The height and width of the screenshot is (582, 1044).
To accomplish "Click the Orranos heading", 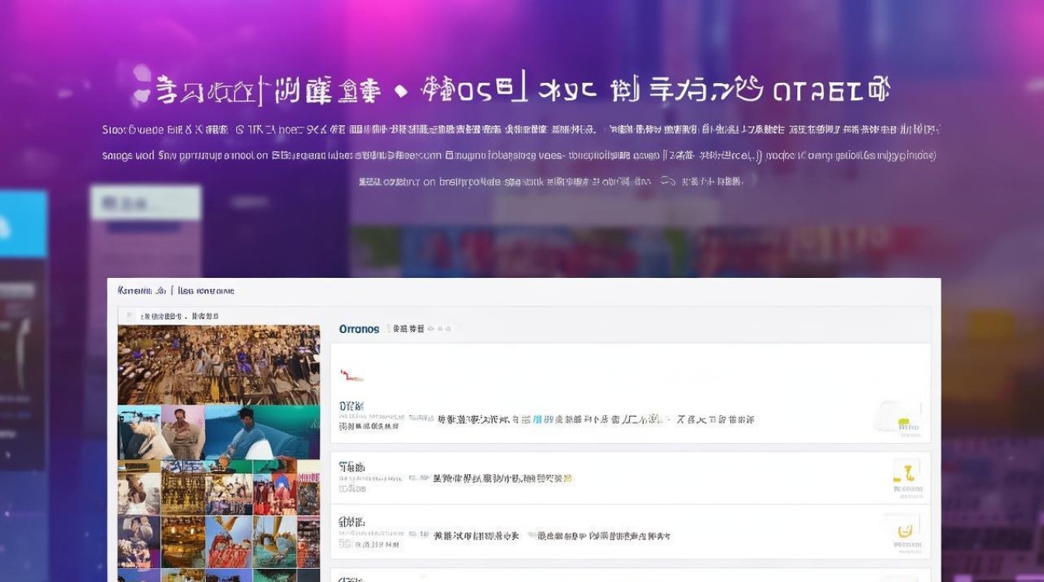I will click(359, 329).
